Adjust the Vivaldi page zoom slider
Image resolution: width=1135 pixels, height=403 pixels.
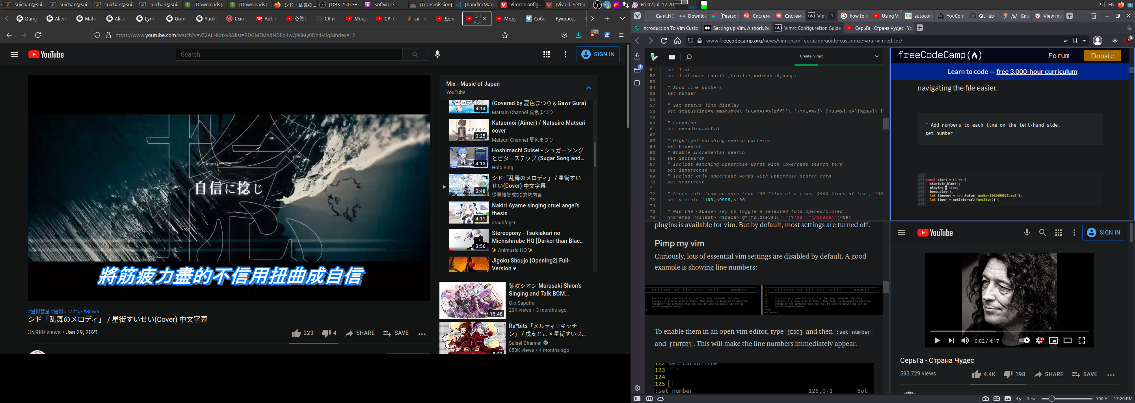(x=1052, y=399)
